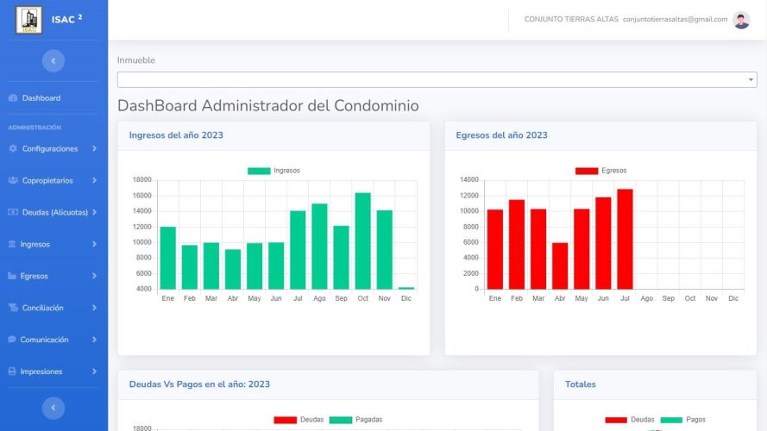This screenshot has height=431, width=767.
Task: Click the Feb bar in Egresos chart
Action: pyautogui.click(x=517, y=244)
